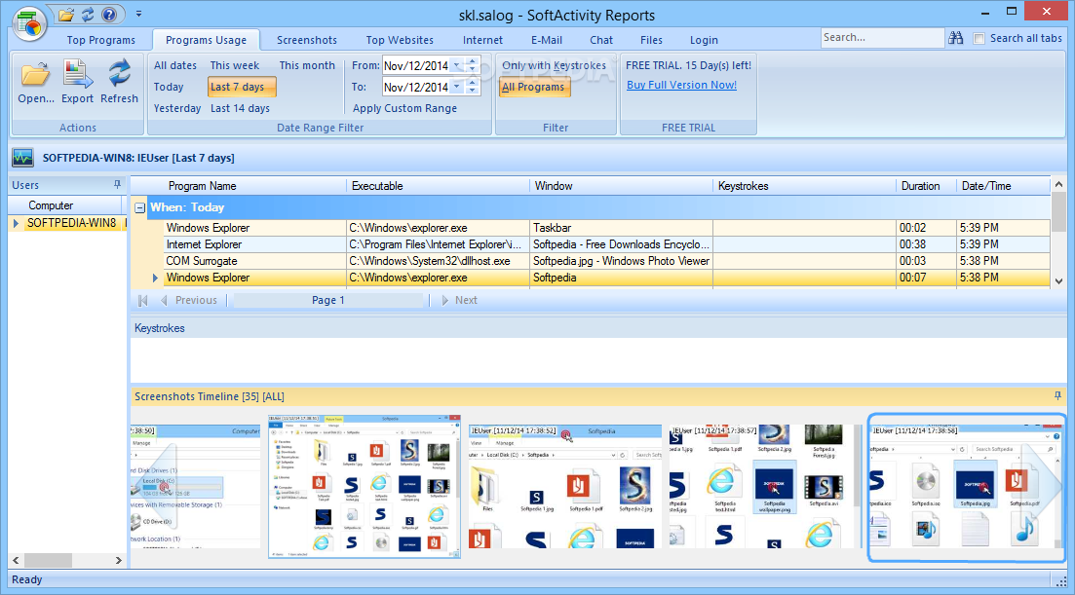Open the 17:38:57 screenshot thumbnail
1075x595 pixels.
click(765, 486)
